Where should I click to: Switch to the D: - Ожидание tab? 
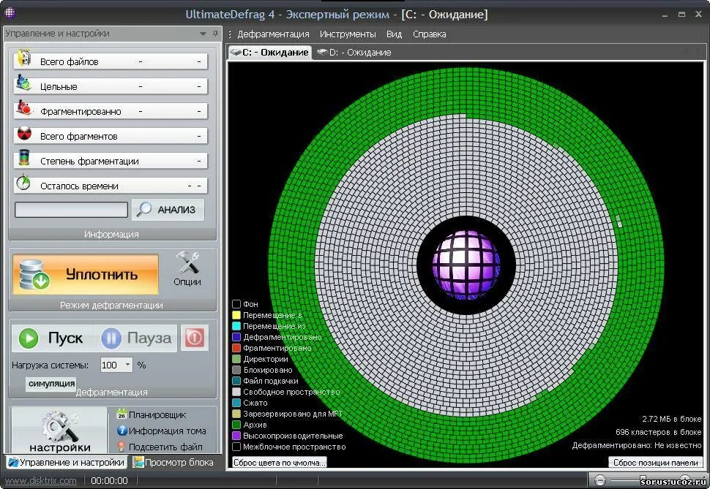tap(354, 53)
